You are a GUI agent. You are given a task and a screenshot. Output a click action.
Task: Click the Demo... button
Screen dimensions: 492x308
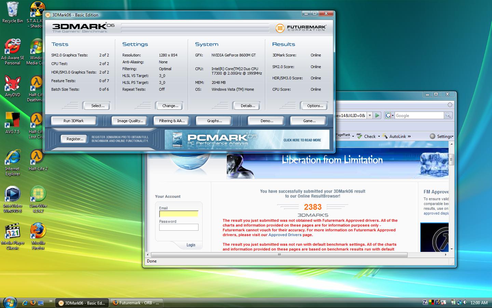pos(266,121)
